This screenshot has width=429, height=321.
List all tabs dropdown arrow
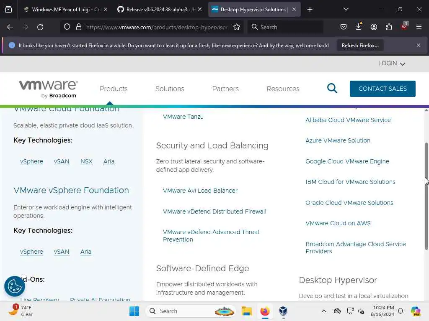(x=346, y=10)
